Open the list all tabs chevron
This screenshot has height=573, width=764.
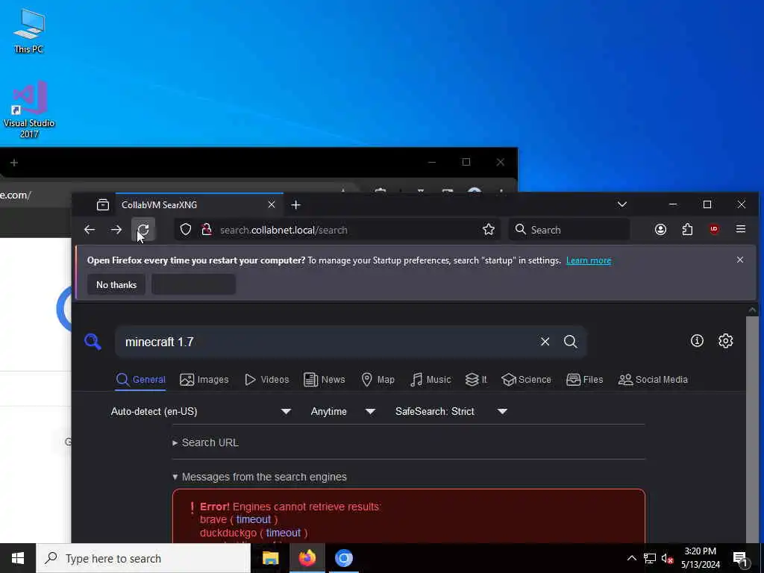coord(622,204)
